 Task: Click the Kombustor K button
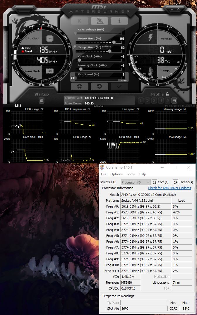click(80, 21)
